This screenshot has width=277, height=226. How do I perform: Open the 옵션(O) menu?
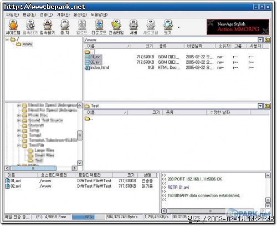[80, 14]
